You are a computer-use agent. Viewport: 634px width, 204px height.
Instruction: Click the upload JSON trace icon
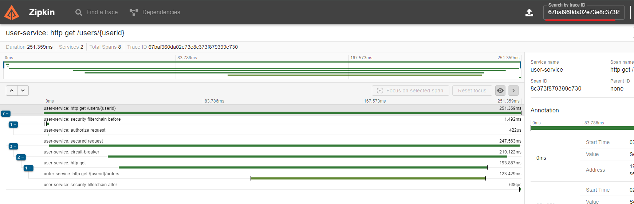click(x=529, y=12)
